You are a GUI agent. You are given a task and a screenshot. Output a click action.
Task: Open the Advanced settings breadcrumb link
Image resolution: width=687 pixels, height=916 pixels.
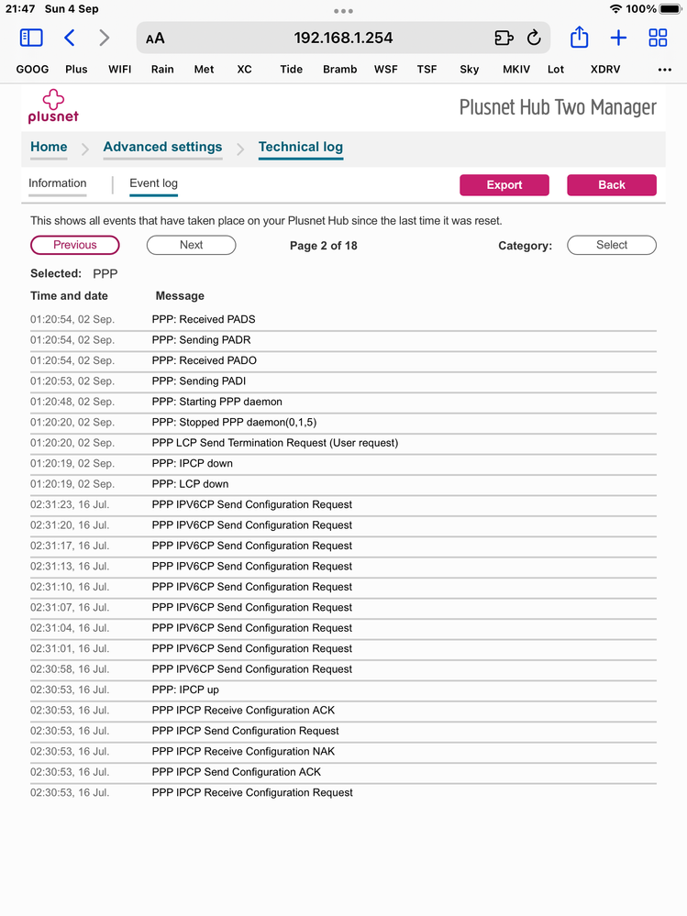pos(162,147)
